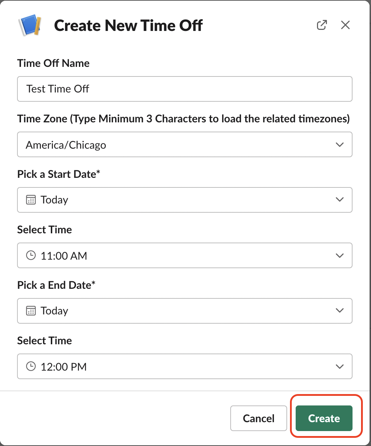Click the clock icon next to 12:00 PM
The height and width of the screenshot is (446, 371).
(31, 366)
